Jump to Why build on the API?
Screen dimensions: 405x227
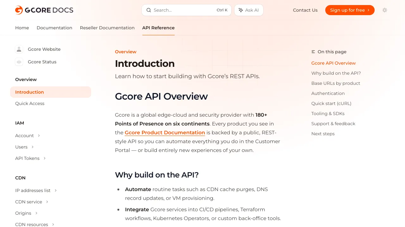336,73
